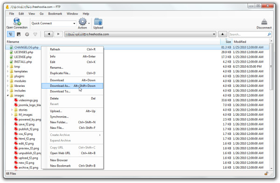Image resolution: width=280 pixels, height=183 pixels.
Task: Sort by the Modified column header
Action: pos(251,42)
